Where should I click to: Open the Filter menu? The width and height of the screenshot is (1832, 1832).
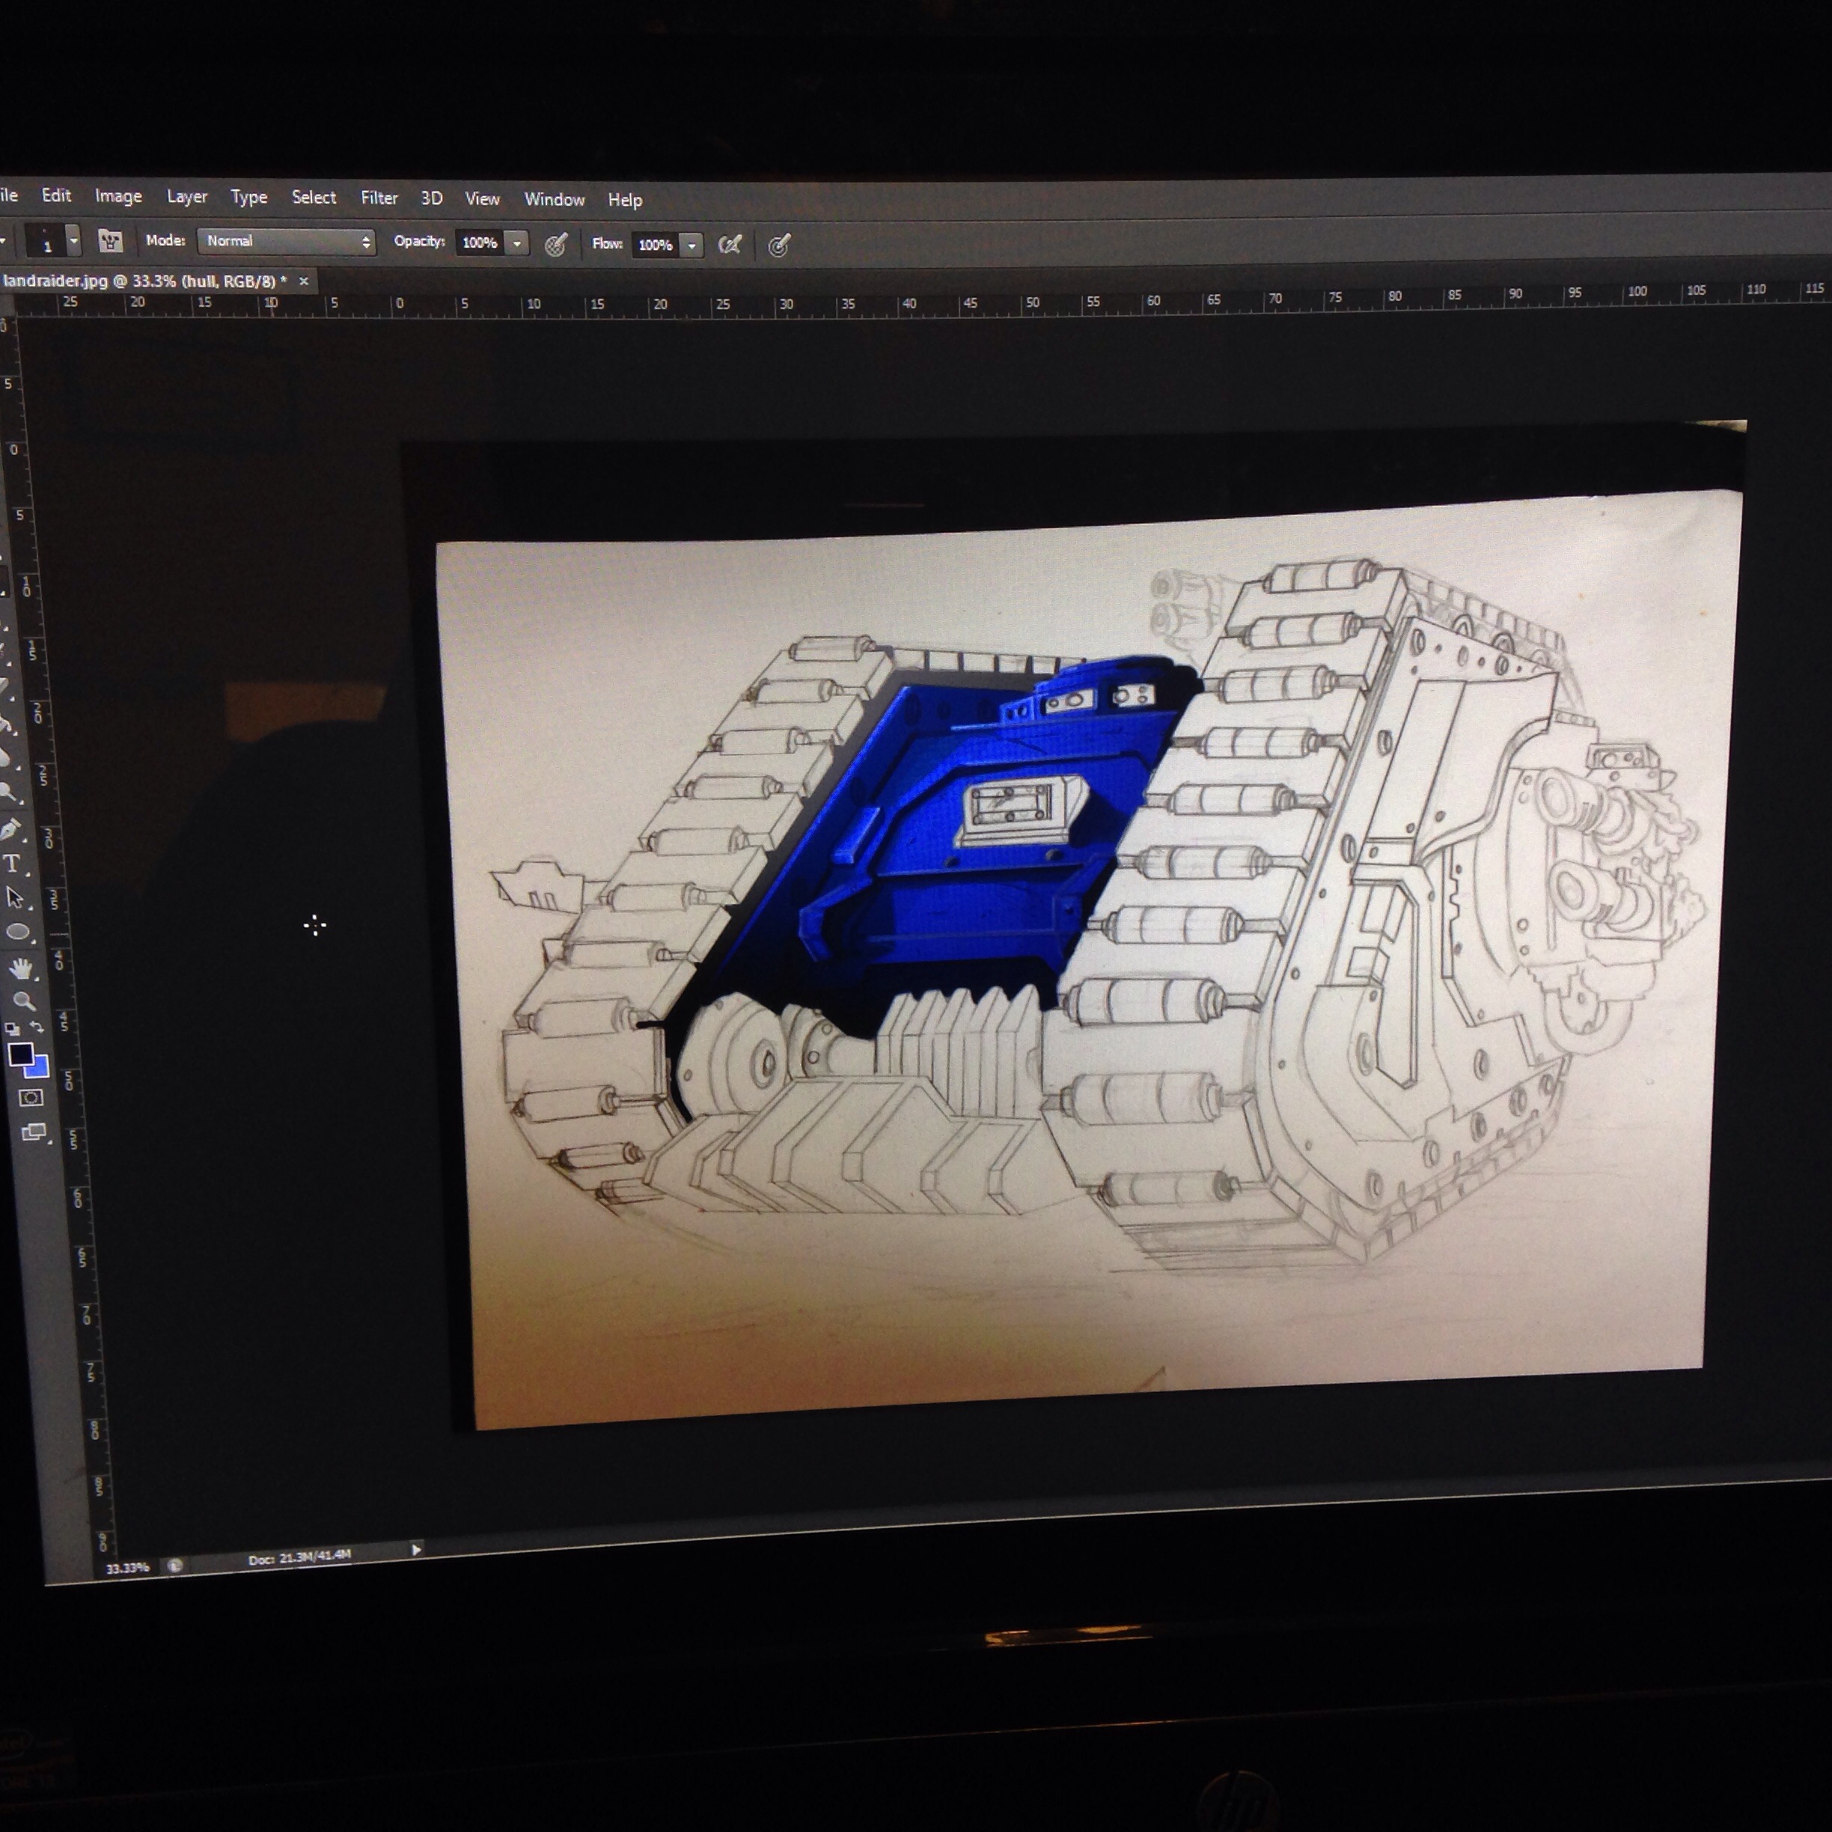[x=379, y=198]
